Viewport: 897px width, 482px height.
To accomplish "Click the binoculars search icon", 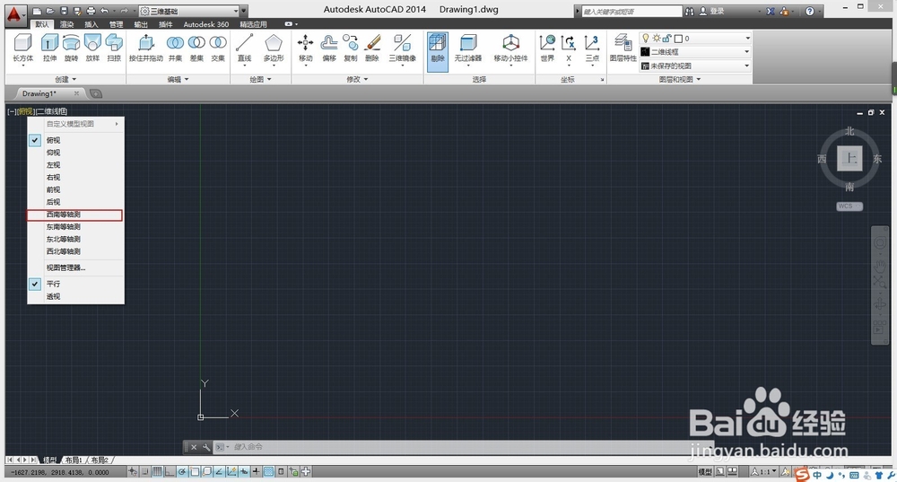I will coord(690,11).
